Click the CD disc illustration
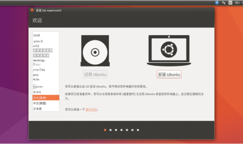 [95, 51]
